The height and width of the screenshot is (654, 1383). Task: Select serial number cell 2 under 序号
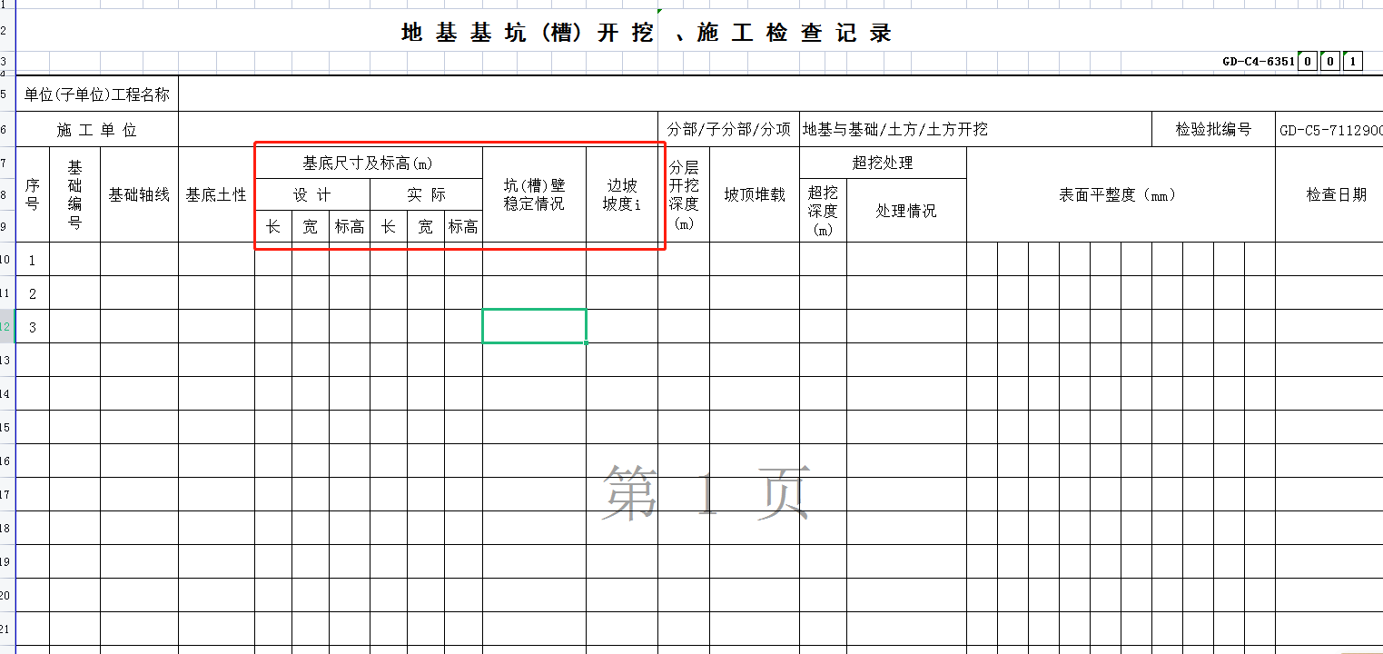(33, 293)
